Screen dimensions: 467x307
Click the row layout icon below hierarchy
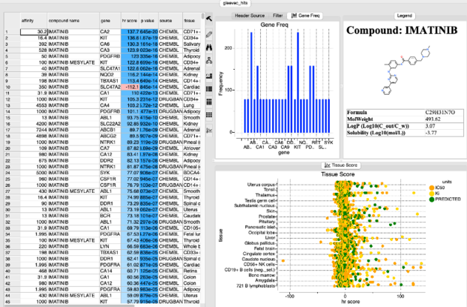click(209, 76)
